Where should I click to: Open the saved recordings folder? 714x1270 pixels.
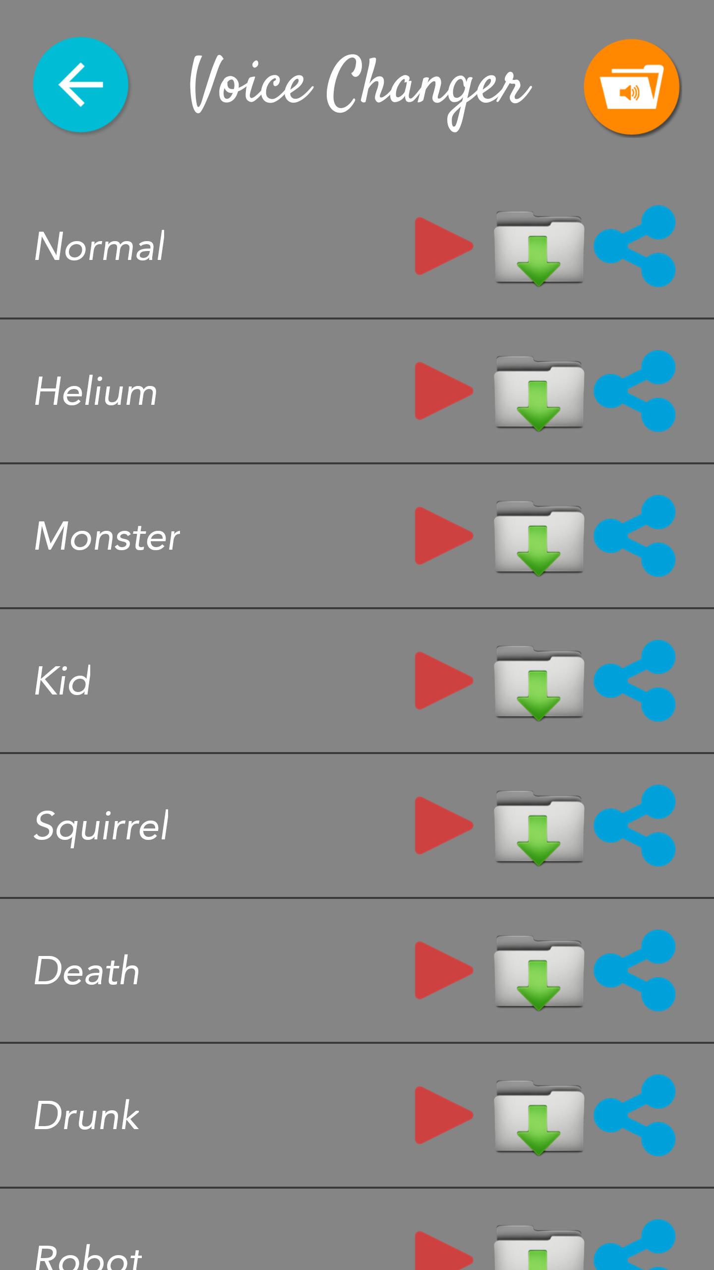click(x=631, y=87)
